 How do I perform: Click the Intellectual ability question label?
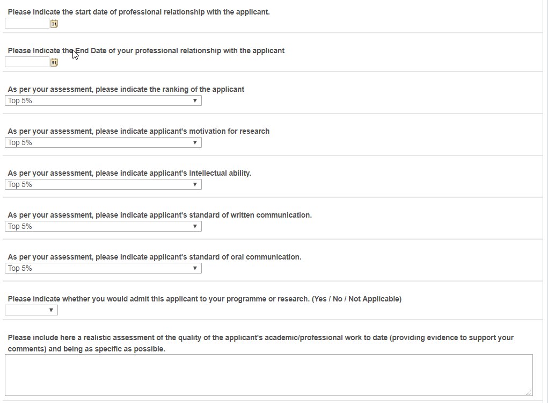point(129,173)
